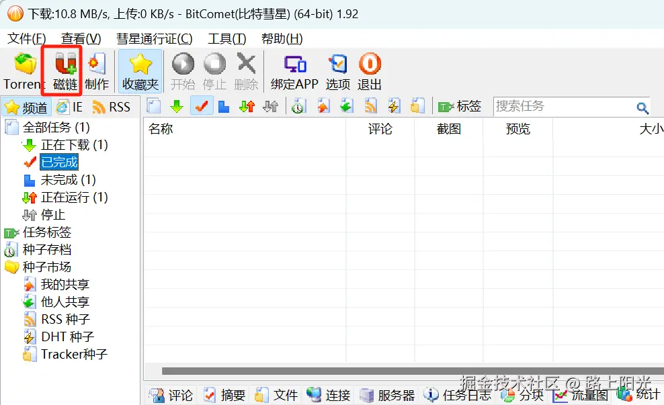
Task: Switch to the RSS sidebar tab
Action: [x=112, y=107]
